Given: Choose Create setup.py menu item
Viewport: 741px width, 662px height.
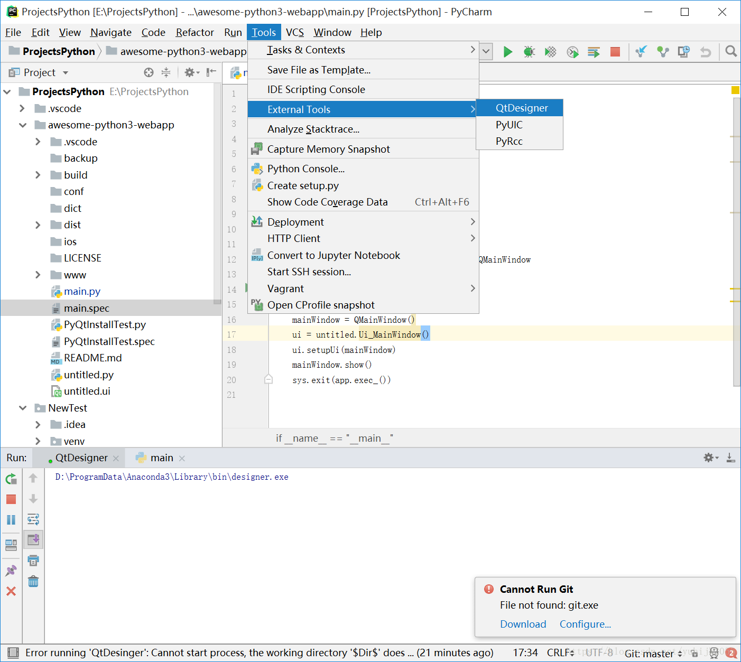Looking at the screenshot, I should (363, 185).
